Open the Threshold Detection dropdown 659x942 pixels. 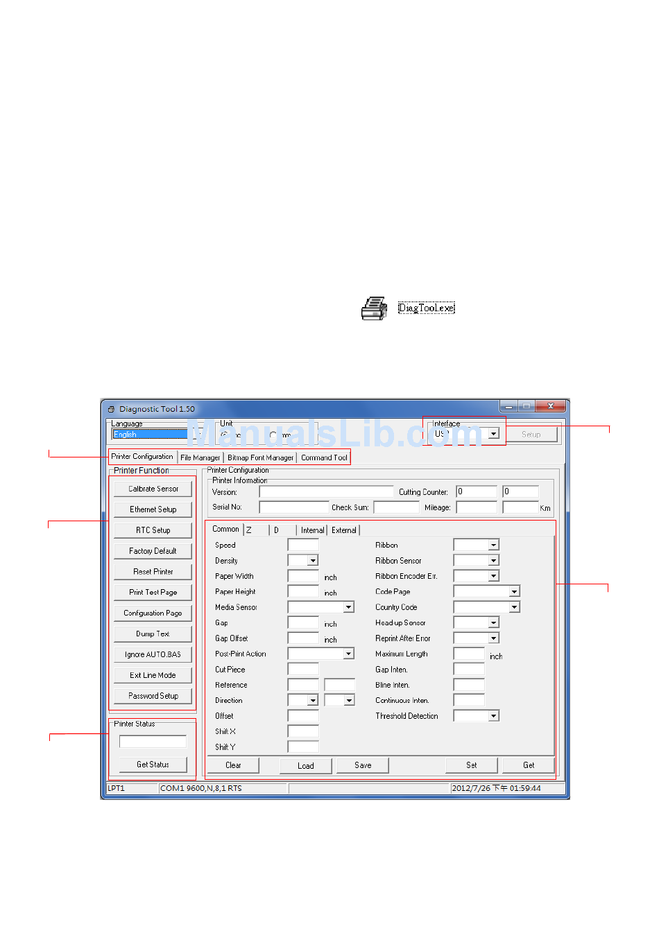tap(494, 716)
